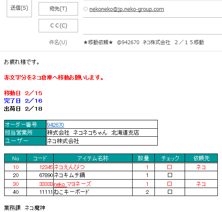The width and height of the screenshot is (222, 212).
Task: Click the 出荷日 2/18 line
Action: tap(23, 109)
